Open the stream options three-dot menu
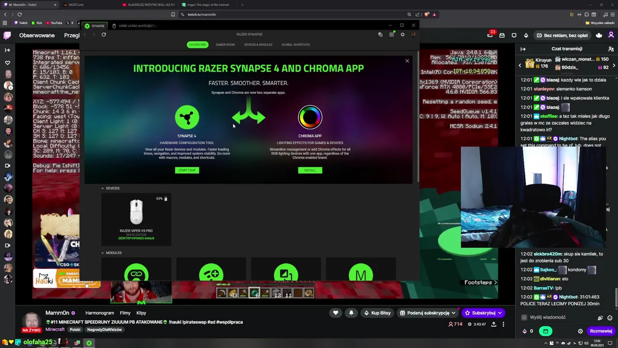 503,324
